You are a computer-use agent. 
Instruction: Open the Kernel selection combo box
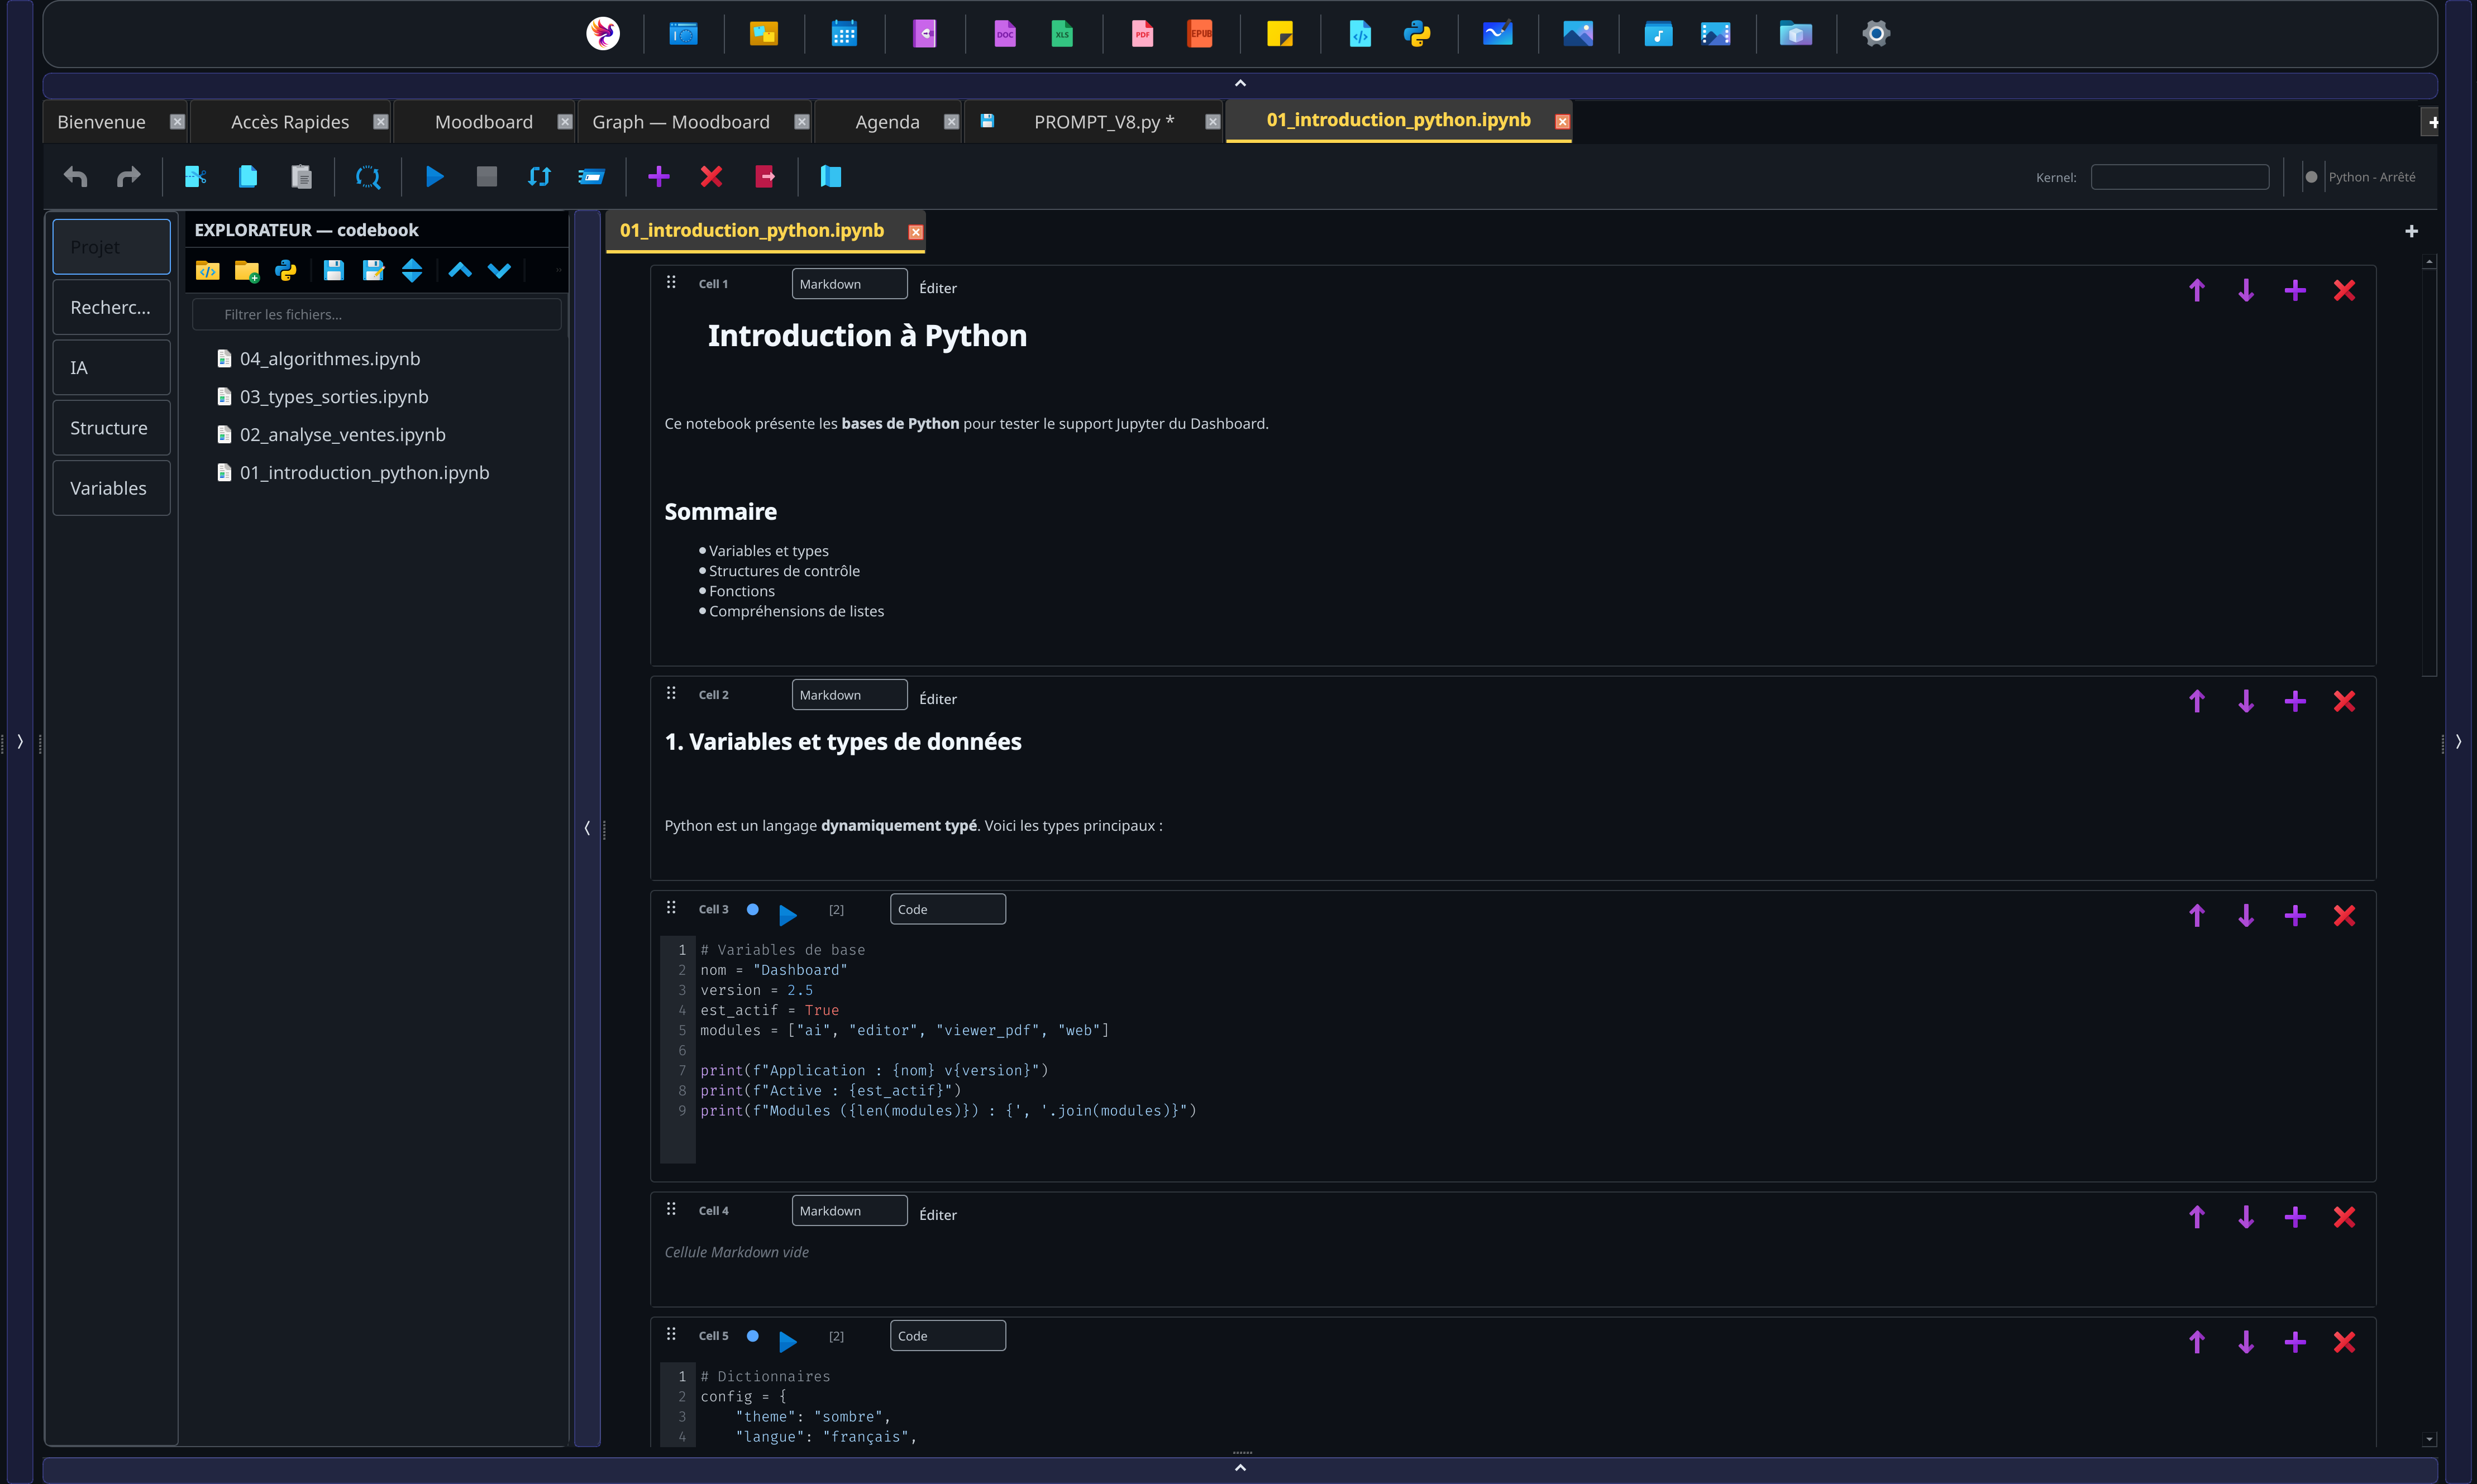(x=2179, y=177)
